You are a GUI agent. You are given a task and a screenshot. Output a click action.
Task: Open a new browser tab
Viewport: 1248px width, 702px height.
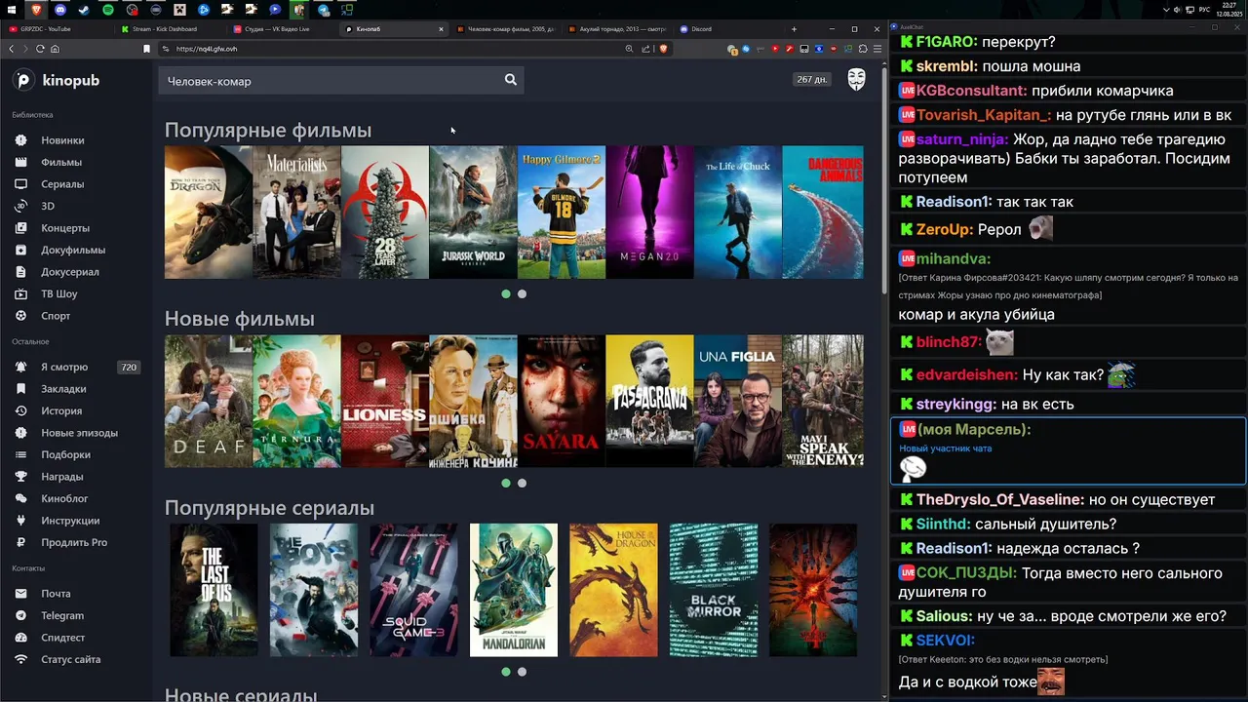[794, 29]
